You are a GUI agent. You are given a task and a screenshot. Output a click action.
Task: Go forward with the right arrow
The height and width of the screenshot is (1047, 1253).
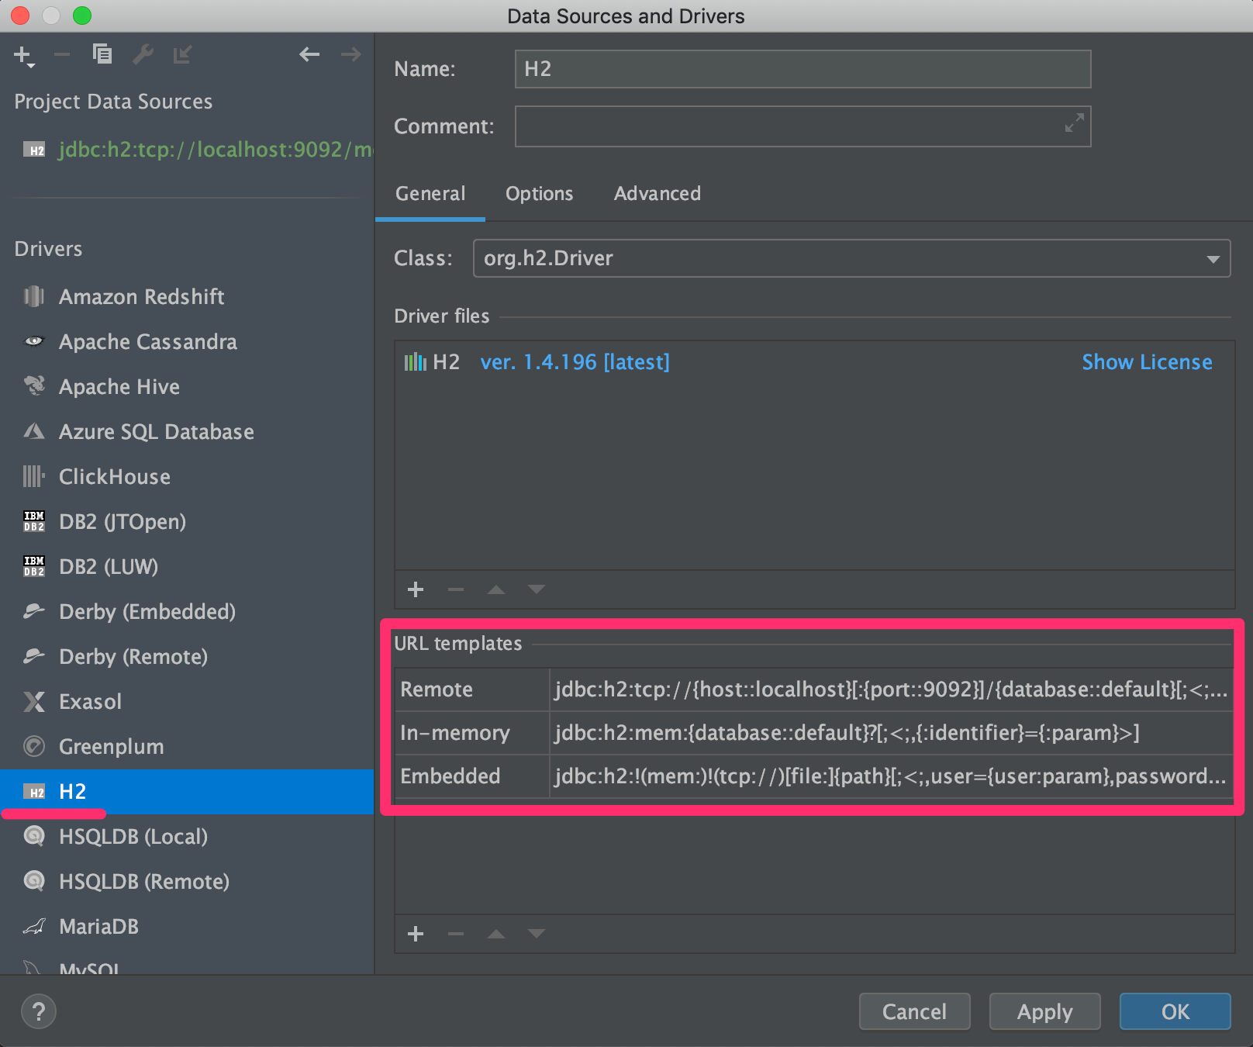pyautogui.click(x=350, y=54)
